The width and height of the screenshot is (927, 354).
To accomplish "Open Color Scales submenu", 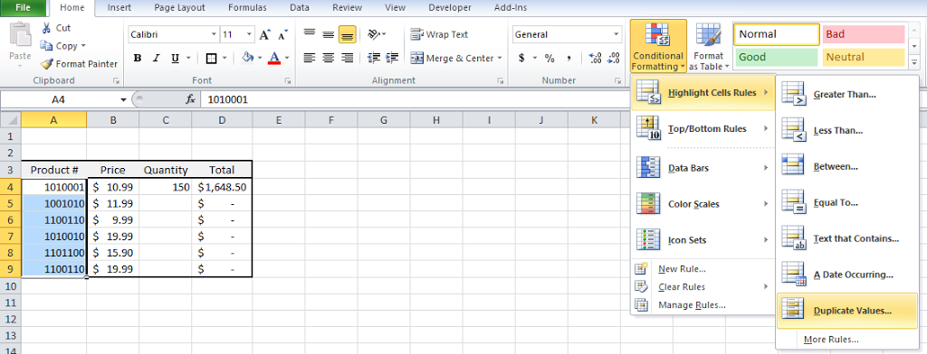I will click(702, 204).
